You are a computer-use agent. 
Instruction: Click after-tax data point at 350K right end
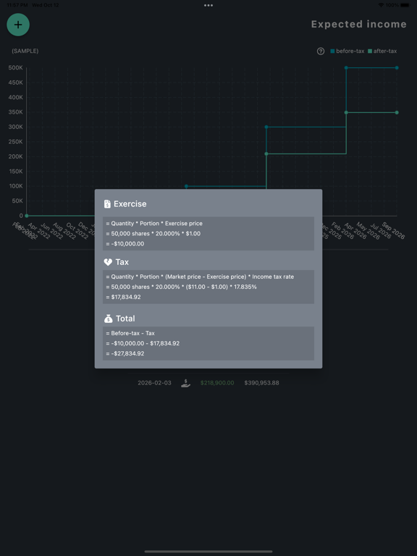point(397,112)
